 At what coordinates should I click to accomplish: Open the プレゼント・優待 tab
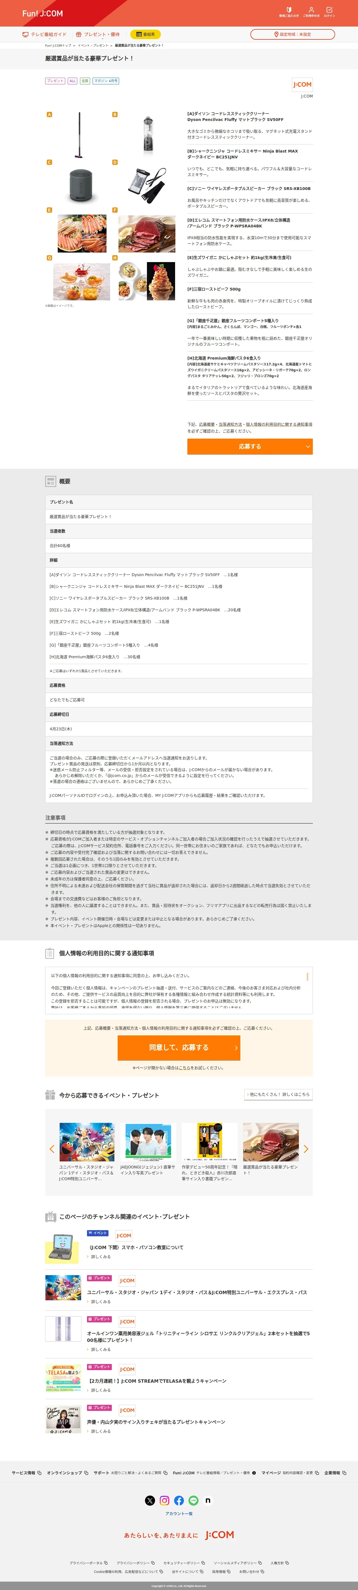[x=98, y=35]
